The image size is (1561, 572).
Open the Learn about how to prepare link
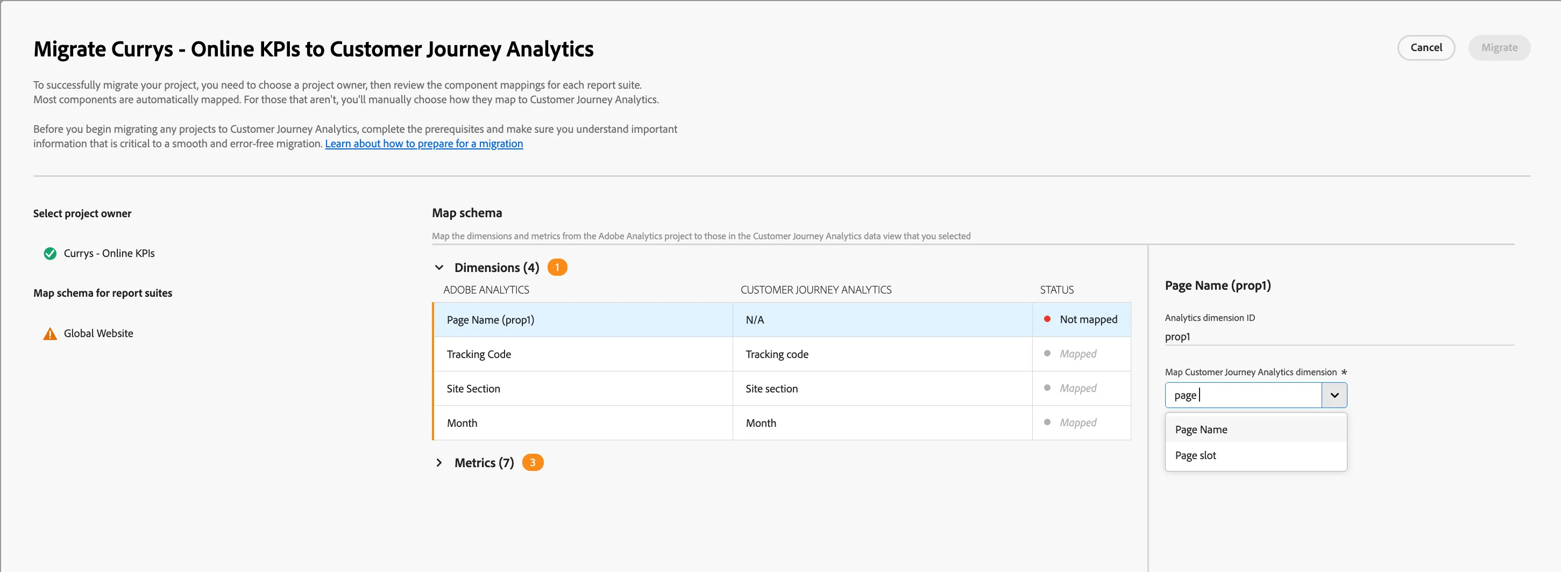point(423,144)
